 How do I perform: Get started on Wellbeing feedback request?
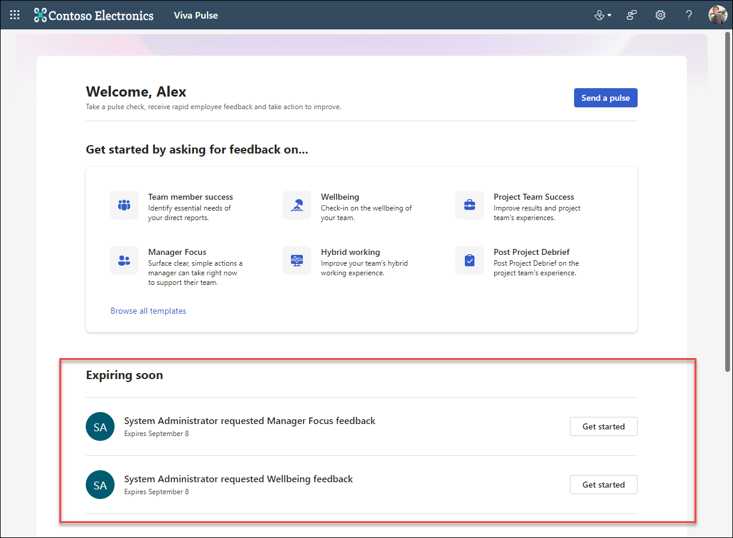603,485
